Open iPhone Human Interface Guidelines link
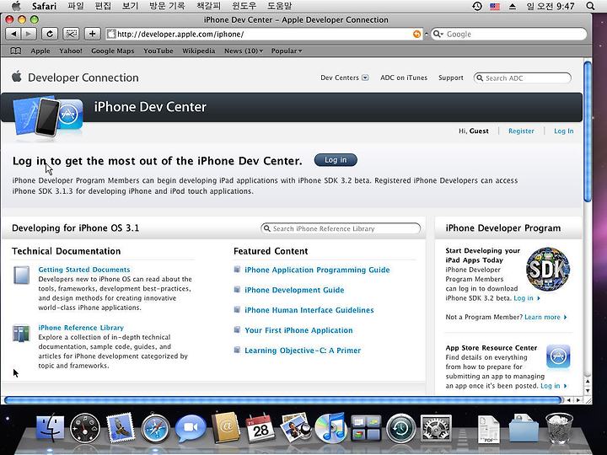 coord(309,310)
